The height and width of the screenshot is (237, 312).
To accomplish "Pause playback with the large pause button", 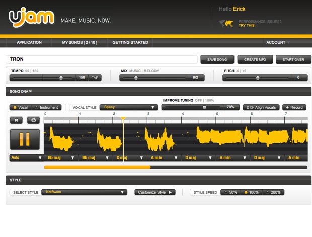I will click(x=25, y=139).
